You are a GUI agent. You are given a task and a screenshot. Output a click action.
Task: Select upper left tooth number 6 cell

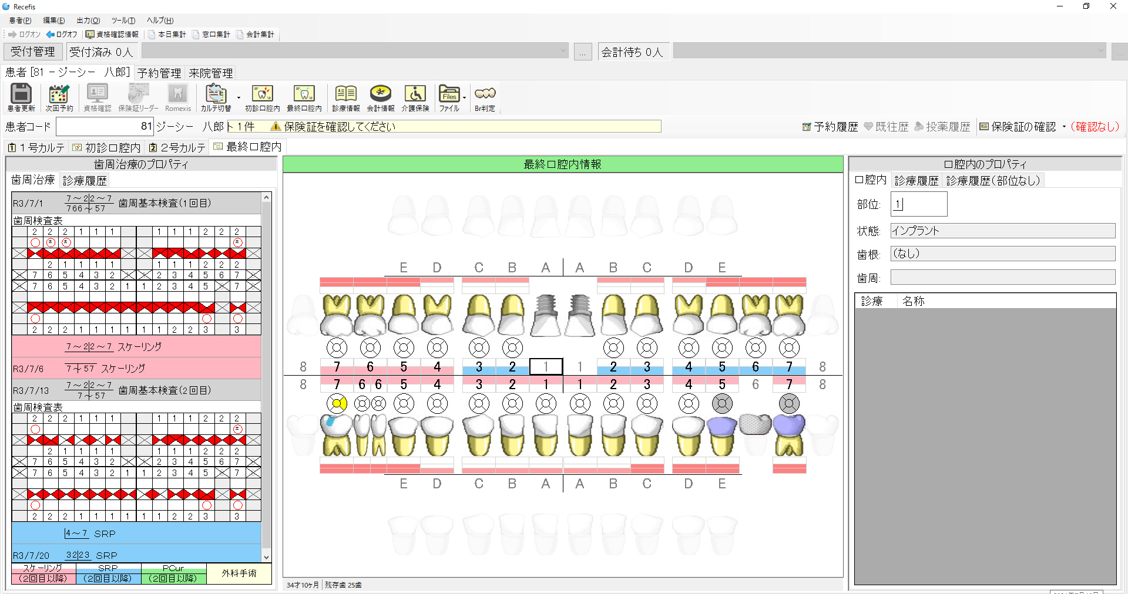click(x=756, y=367)
